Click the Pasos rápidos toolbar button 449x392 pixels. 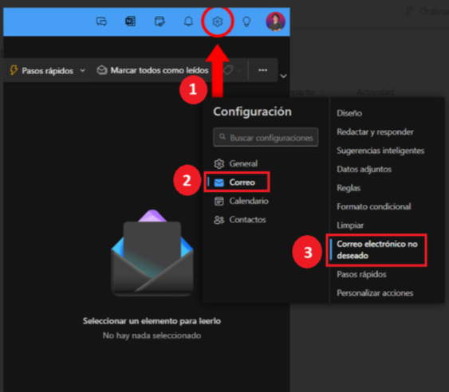(x=42, y=70)
